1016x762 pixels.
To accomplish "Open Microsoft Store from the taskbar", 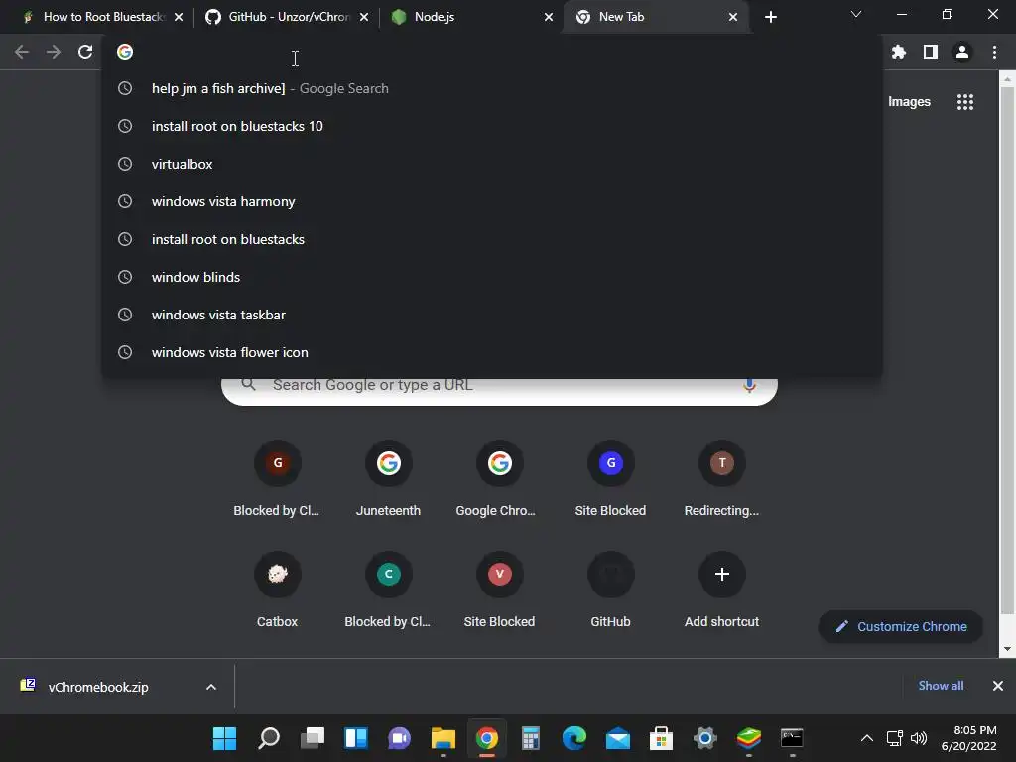I will pyautogui.click(x=661, y=738).
